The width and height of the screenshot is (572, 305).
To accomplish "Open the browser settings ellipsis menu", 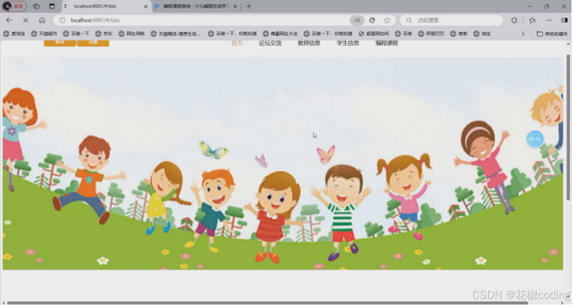I will [x=549, y=20].
